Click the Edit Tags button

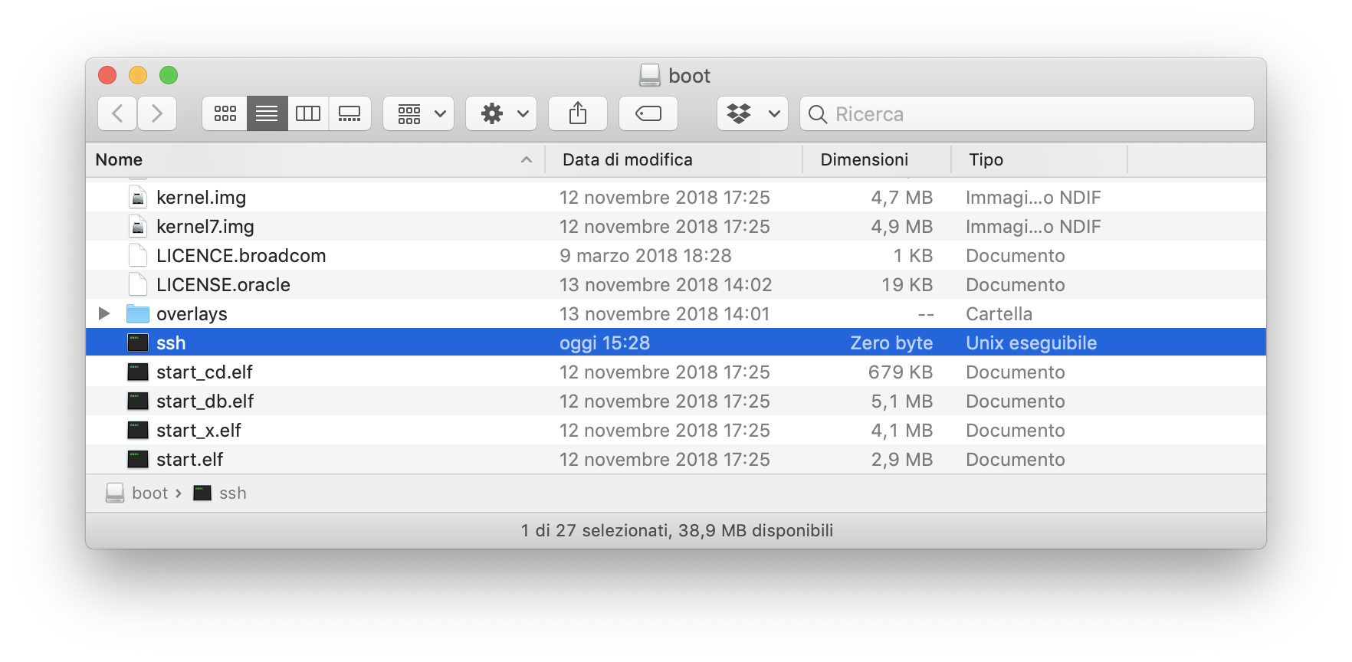pos(648,113)
